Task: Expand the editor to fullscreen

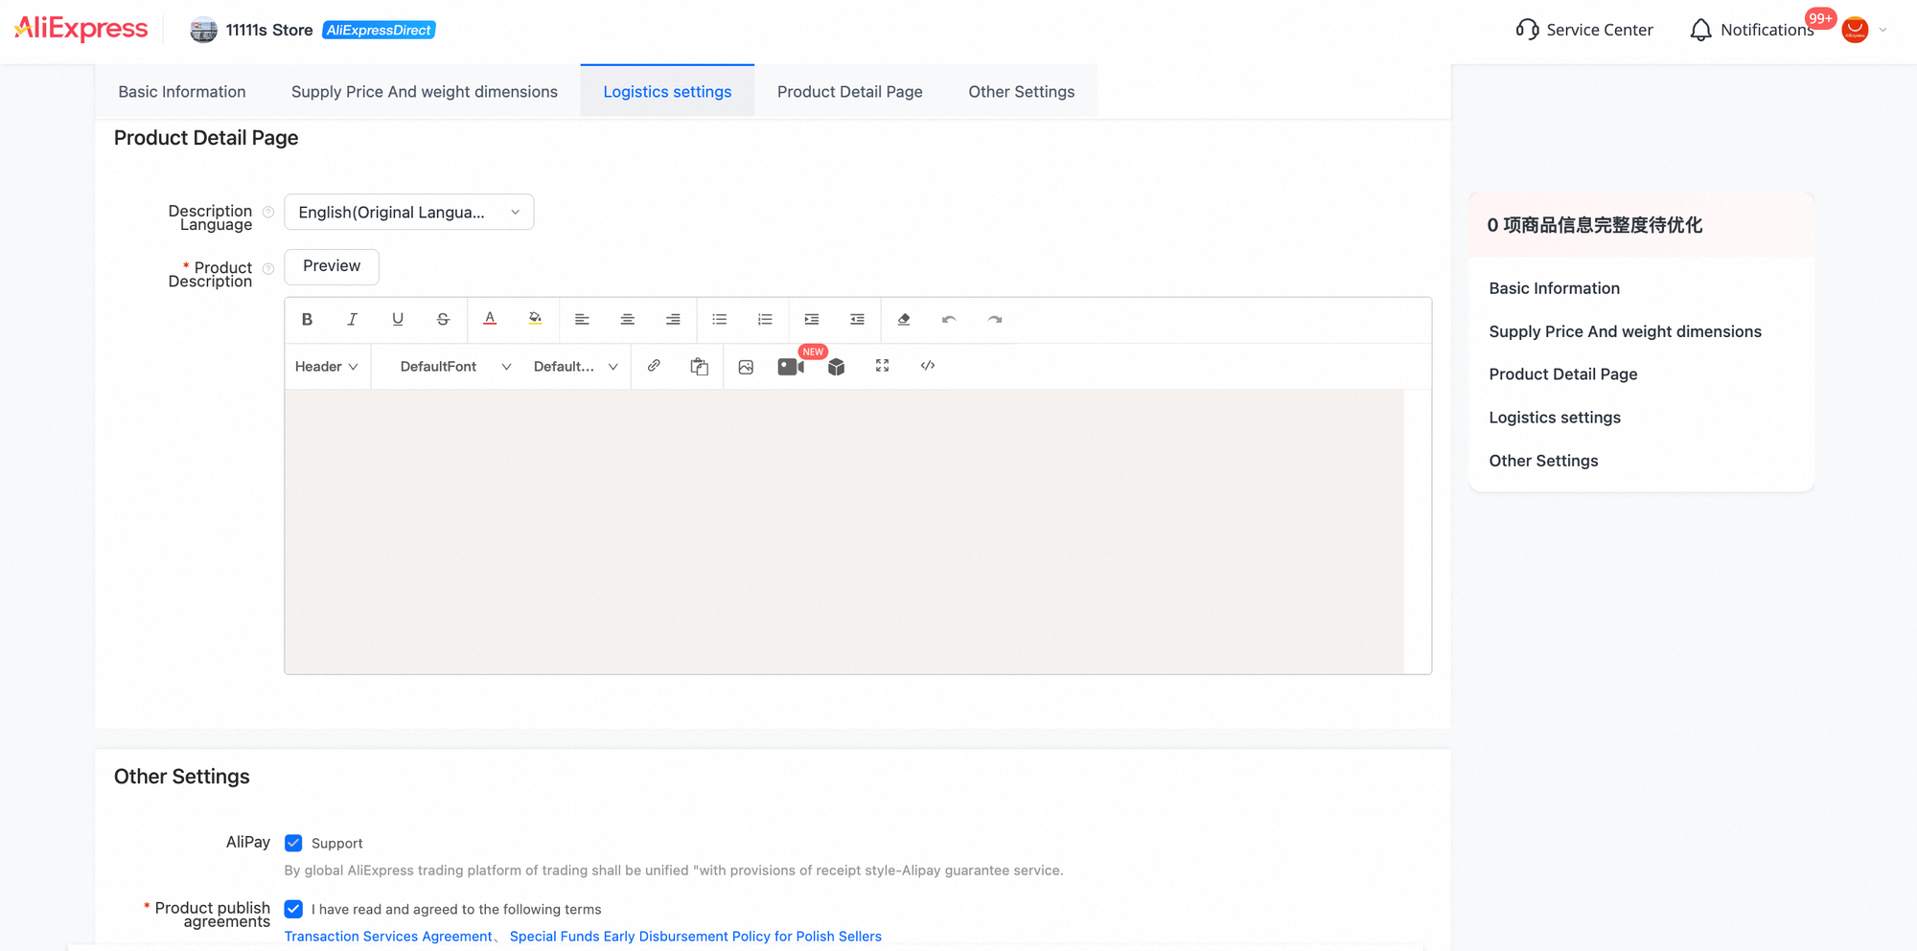Action: pyautogui.click(x=883, y=366)
